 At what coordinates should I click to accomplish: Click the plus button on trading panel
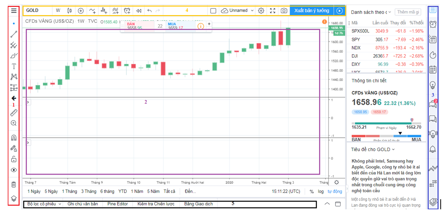tap(209, 24)
